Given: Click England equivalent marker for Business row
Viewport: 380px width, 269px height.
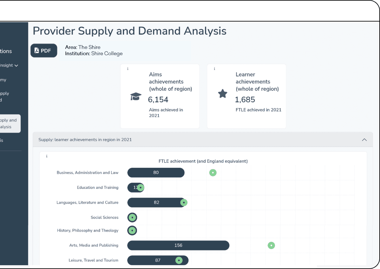Looking at the screenshot, I should click(213, 173).
